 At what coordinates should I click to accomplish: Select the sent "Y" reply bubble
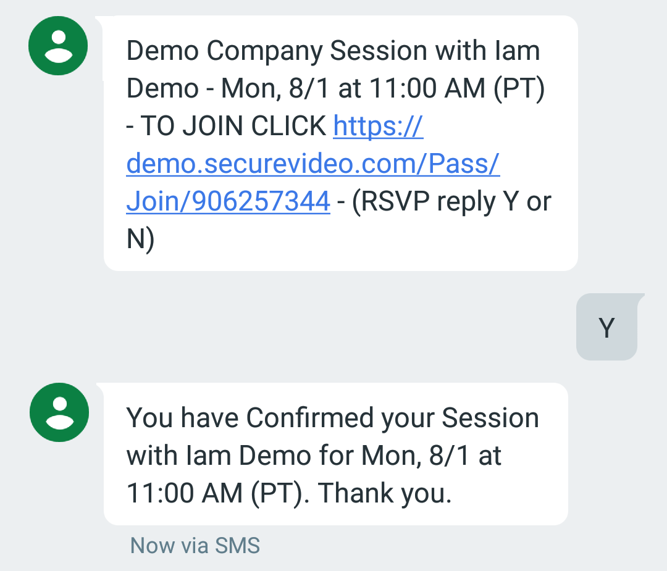(606, 328)
